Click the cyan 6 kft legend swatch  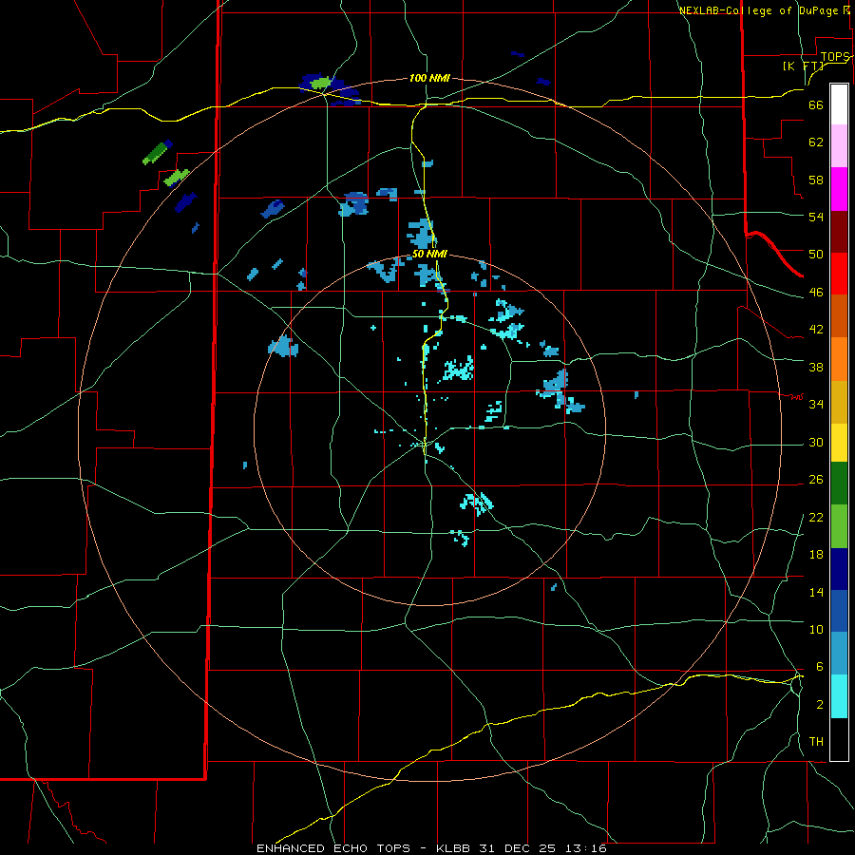coord(839,696)
